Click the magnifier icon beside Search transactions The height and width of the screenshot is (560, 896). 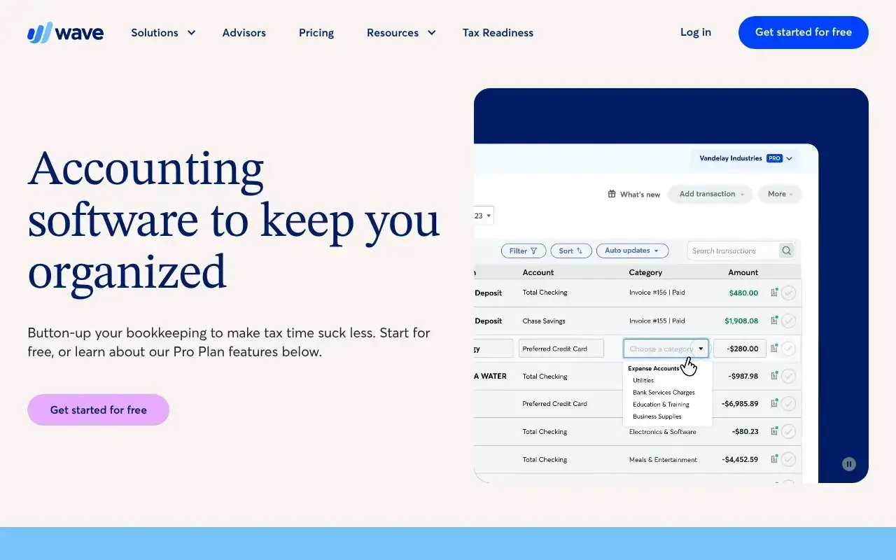[786, 251]
